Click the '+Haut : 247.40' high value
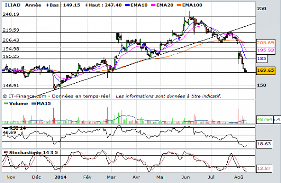This screenshot has width=281, height=183. pyautogui.click(x=103, y=5)
